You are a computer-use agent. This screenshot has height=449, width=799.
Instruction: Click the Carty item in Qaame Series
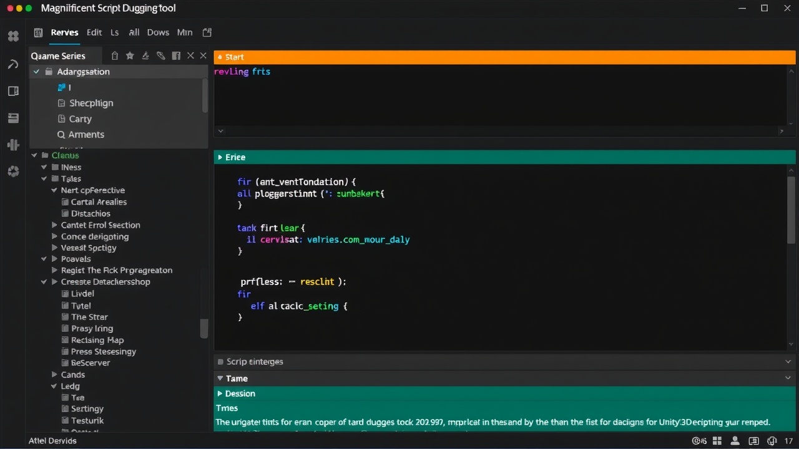tap(81, 119)
